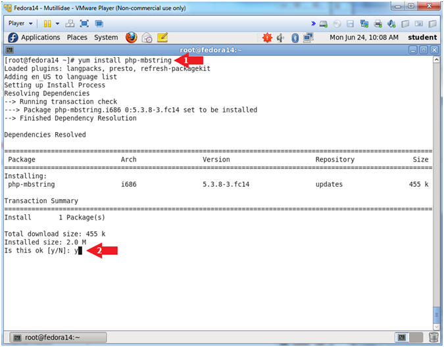Open the volume control speaker icon
This screenshot has height=347, width=444.
click(280, 37)
